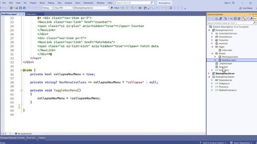This screenshot has height=144, width=257.
Task: Select WeatherForecast.cs in Solution Explorer
Action: [228, 90]
